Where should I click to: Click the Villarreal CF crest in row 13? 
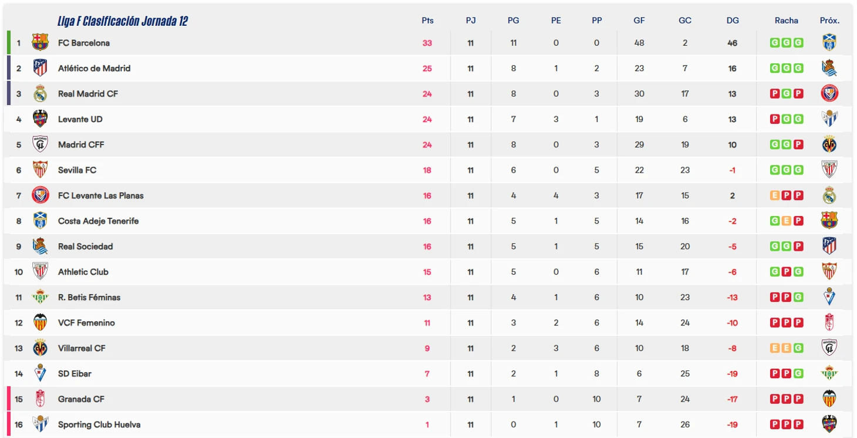[x=40, y=348]
